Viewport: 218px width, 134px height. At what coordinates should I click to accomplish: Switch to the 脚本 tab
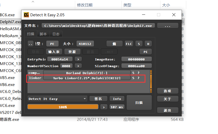[43, 34]
